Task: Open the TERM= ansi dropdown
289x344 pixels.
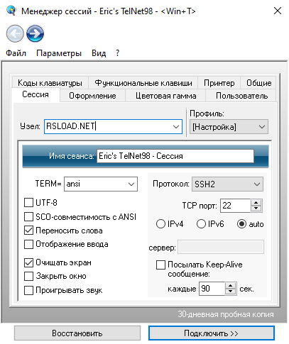Action: [x=101, y=184]
